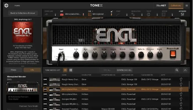This screenshot has width=193, height=110.
Task: Adjust the Gain knob on the amp
Action: coord(76,54)
